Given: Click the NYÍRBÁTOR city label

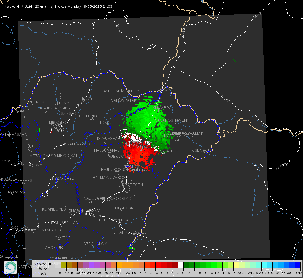Looking at the screenshot, I should (167, 151).
